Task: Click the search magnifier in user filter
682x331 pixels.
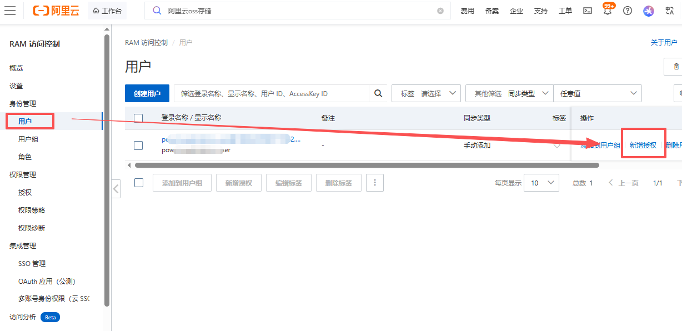Action: click(378, 93)
